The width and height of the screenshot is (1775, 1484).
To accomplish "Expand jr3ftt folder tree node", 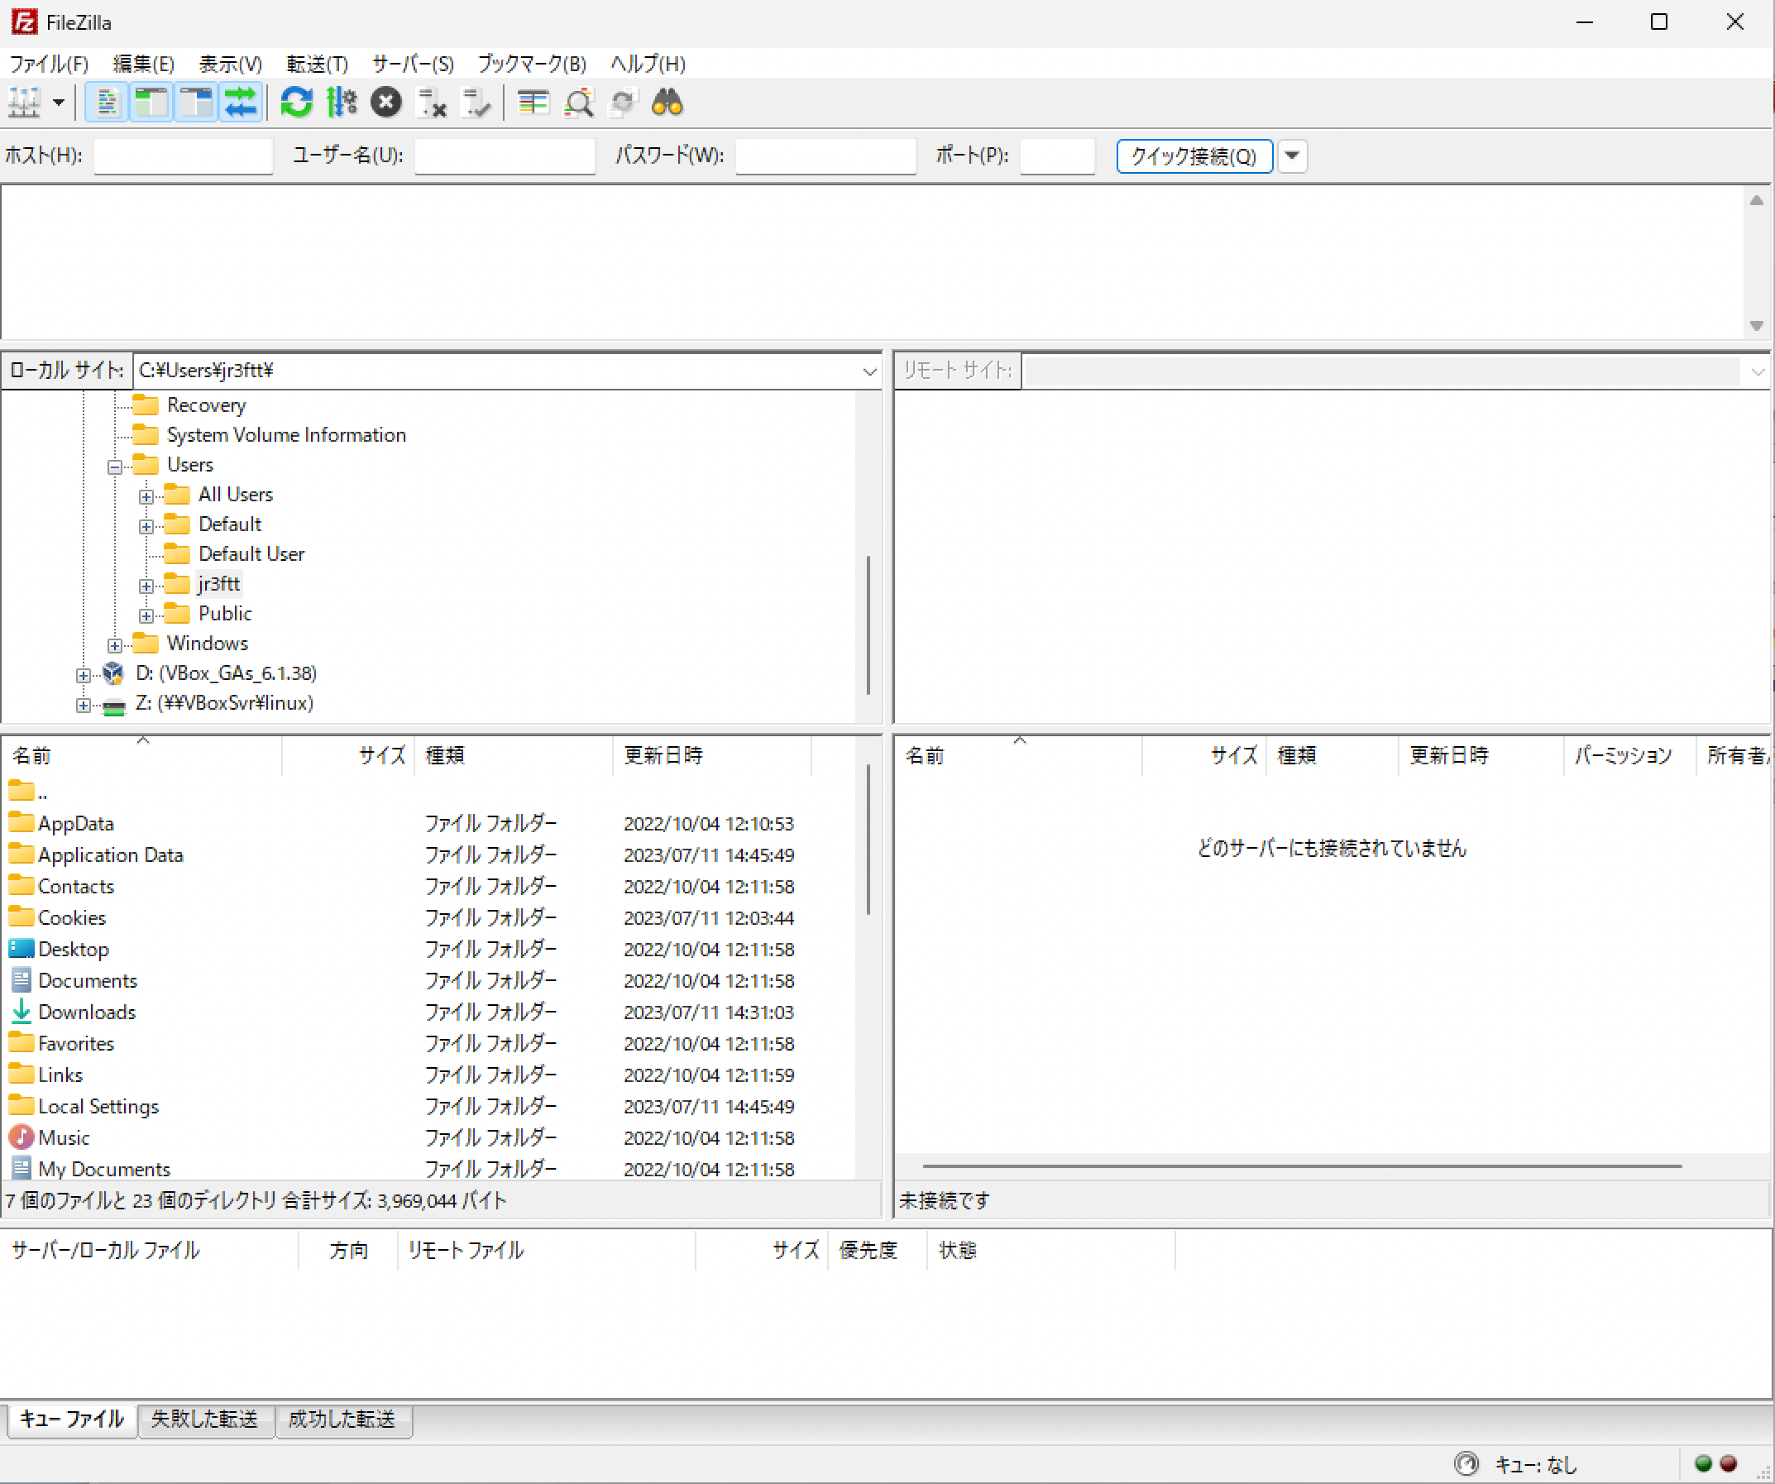I will [146, 586].
